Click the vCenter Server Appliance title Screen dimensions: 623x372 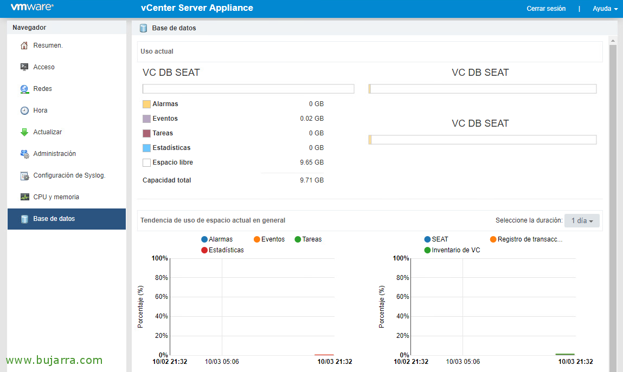click(x=197, y=8)
